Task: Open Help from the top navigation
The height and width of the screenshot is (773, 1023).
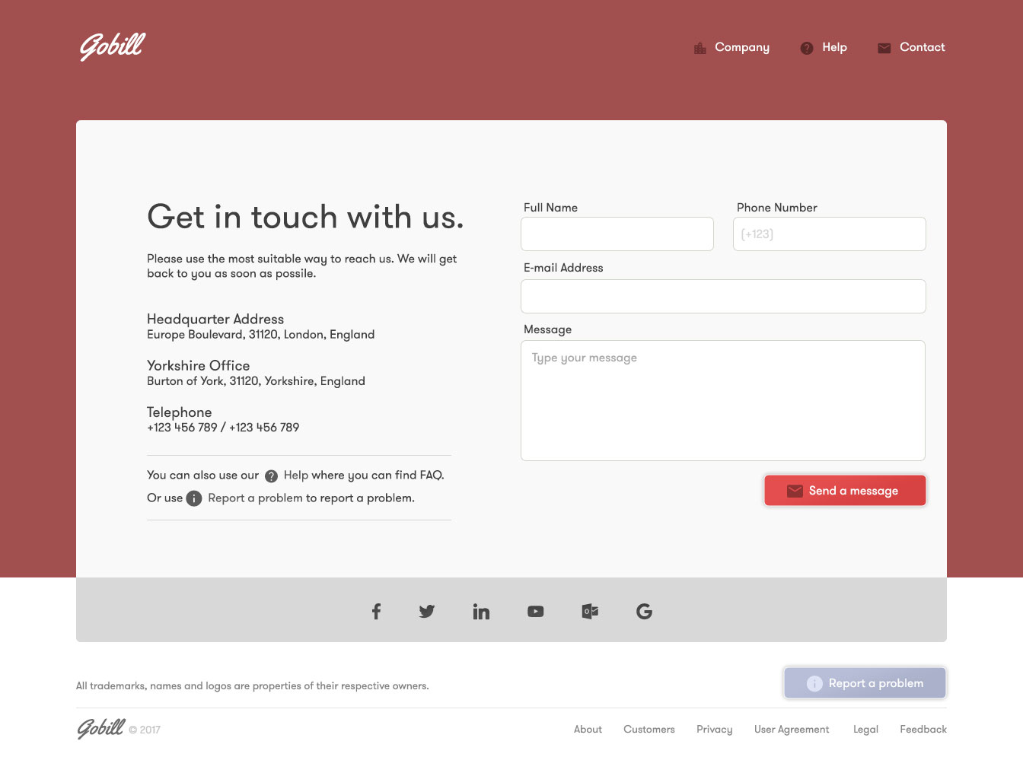Action: pos(834,47)
